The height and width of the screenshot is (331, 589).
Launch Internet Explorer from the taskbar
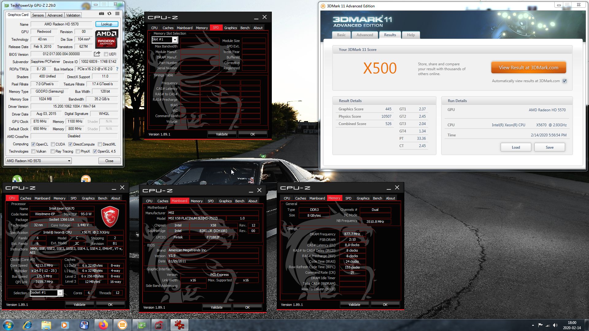pyautogui.click(x=28, y=325)
